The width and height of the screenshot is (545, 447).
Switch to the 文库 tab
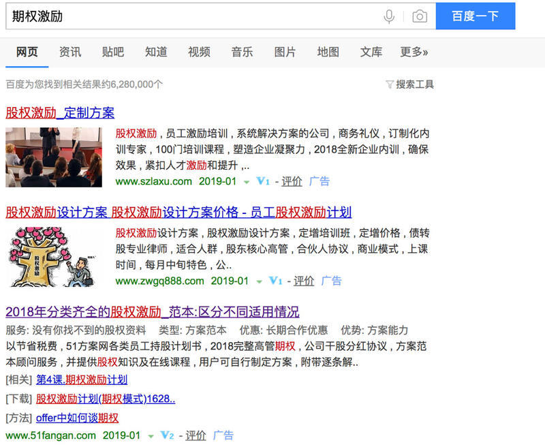pos(371,52)
